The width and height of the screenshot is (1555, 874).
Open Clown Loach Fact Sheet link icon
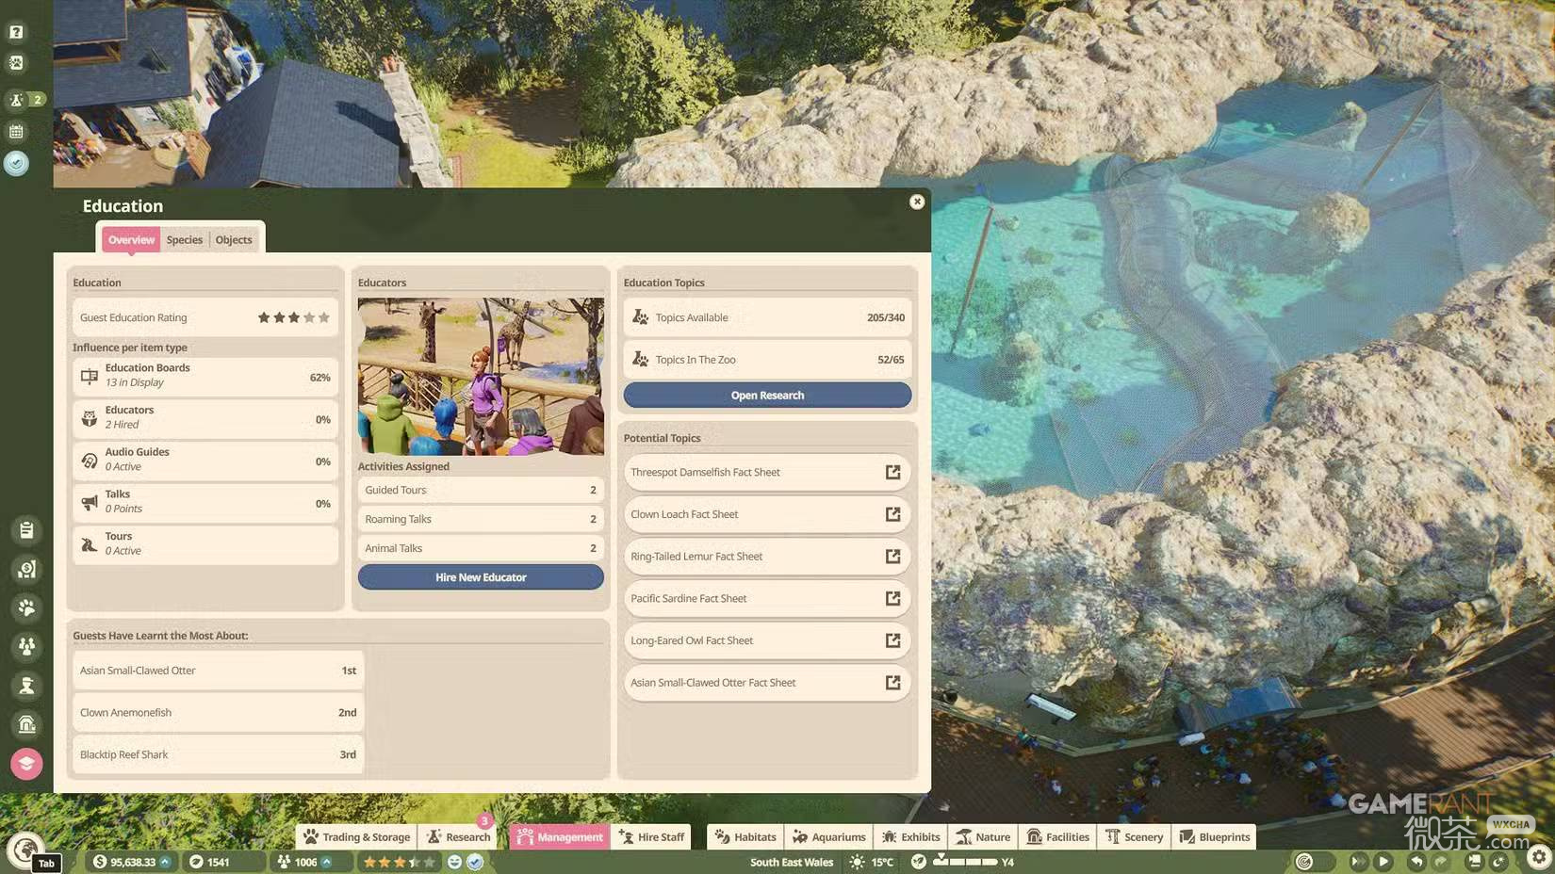coord(892,514)
